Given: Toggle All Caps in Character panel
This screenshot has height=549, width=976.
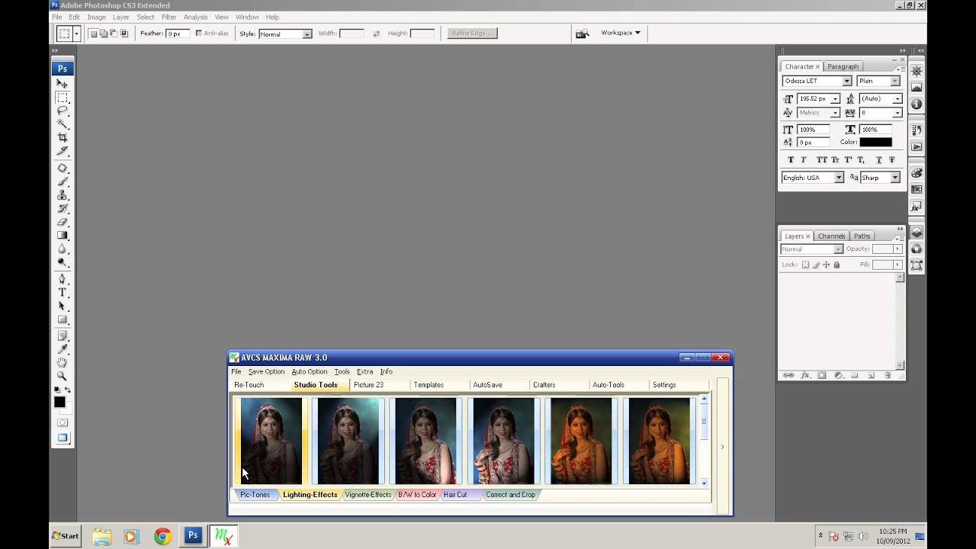Looking at the screenshot, I should (821, 159).
